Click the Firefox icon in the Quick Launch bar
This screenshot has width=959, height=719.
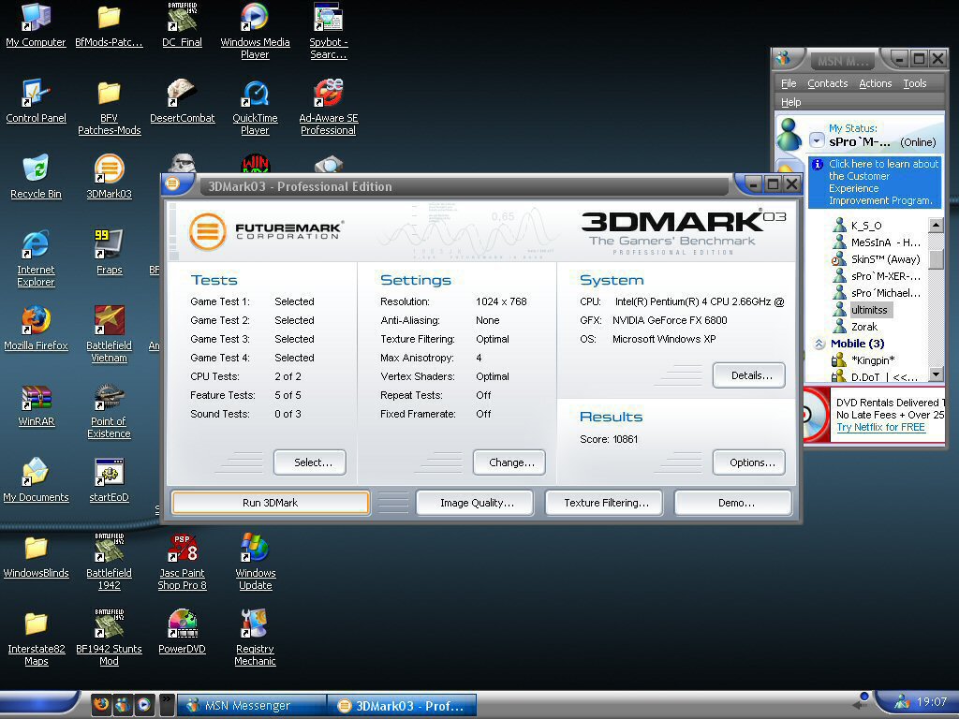101,705
